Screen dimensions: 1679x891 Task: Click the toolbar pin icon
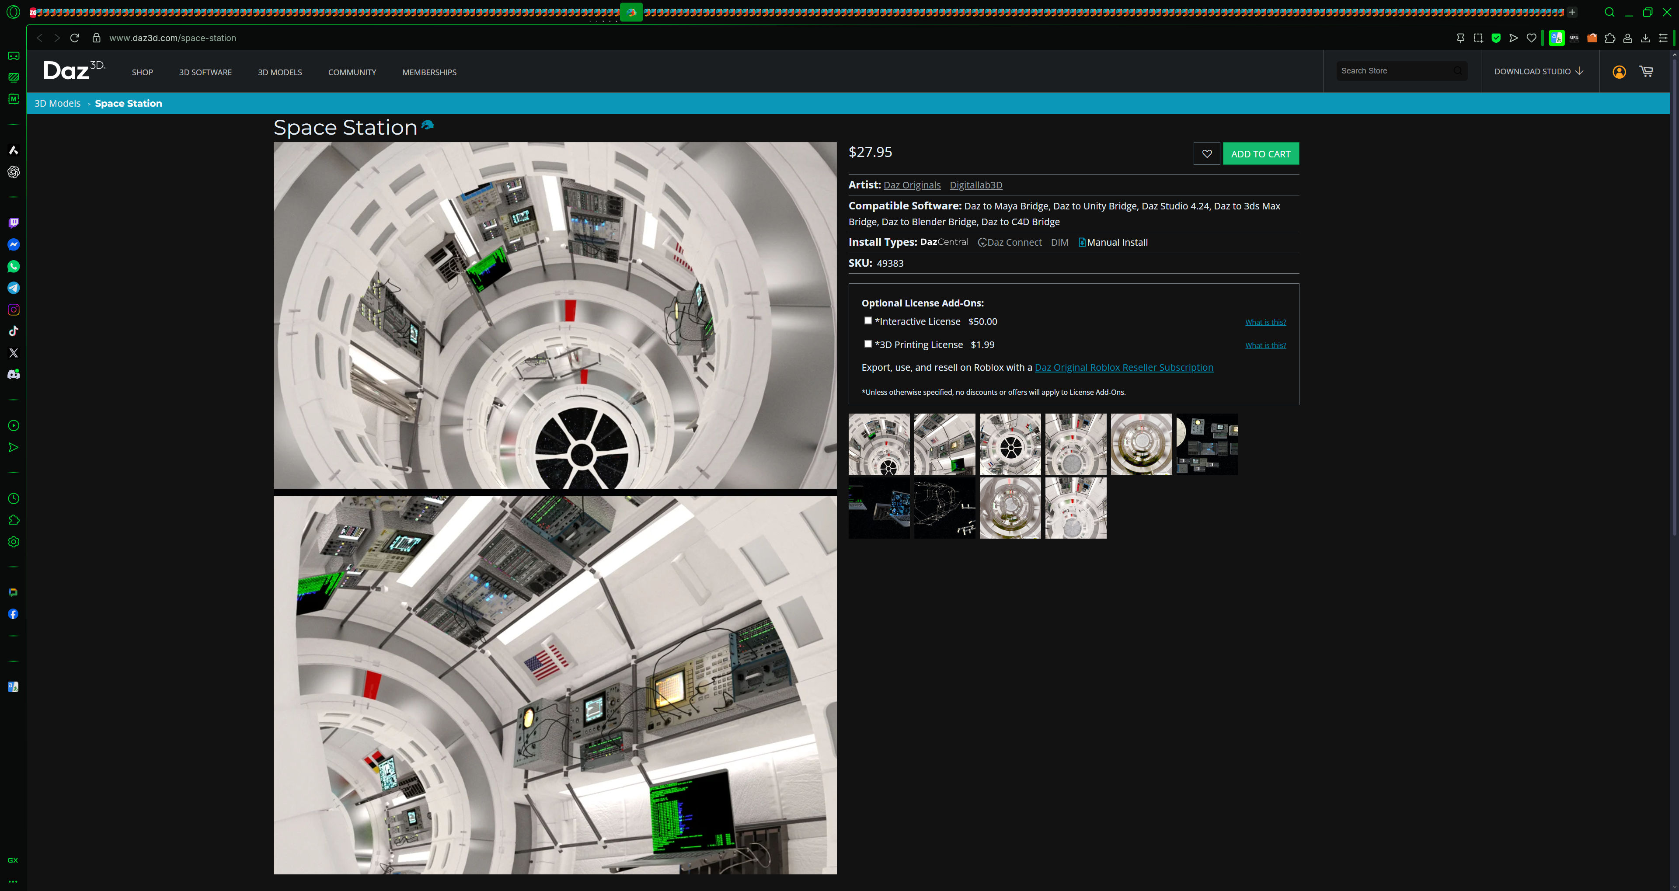pos(1461,38)
